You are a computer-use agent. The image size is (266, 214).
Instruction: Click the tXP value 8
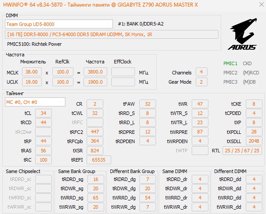254,122
